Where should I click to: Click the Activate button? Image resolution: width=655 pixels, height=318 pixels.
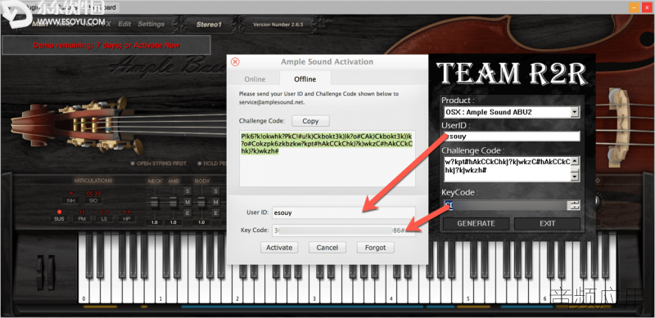click(x=279, y=248)
